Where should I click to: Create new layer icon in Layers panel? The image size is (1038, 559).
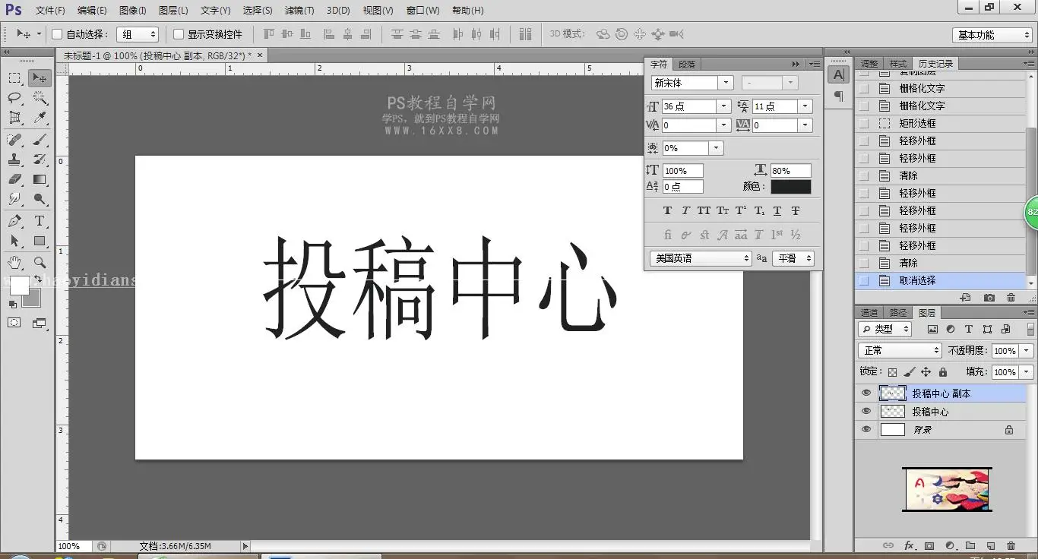point(990,545)
